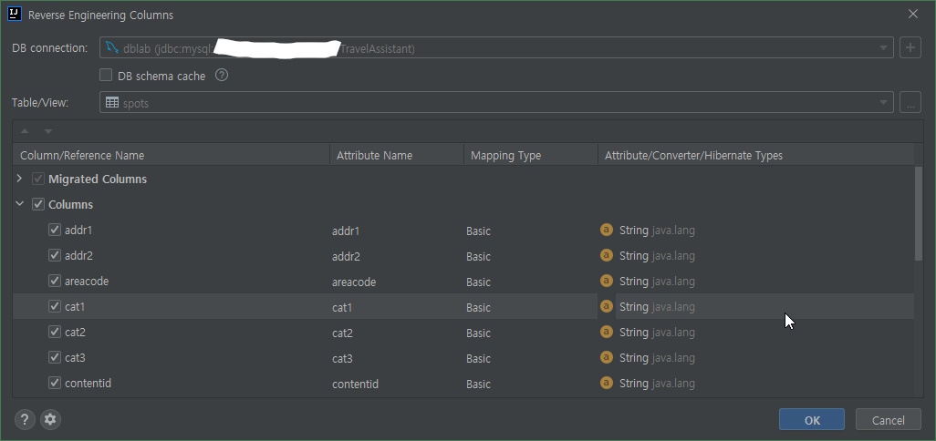Collapse the Columns group
Image resolution: width=936 pixels, height=441 pixels.
[x=19, y=205]
